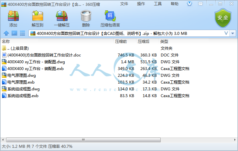Viewport: 238px width, 151px height.
Task: Click icon of 方台面数控回转工作台设计.doc file
Action: pyautogui.click(x=4, y=55)
